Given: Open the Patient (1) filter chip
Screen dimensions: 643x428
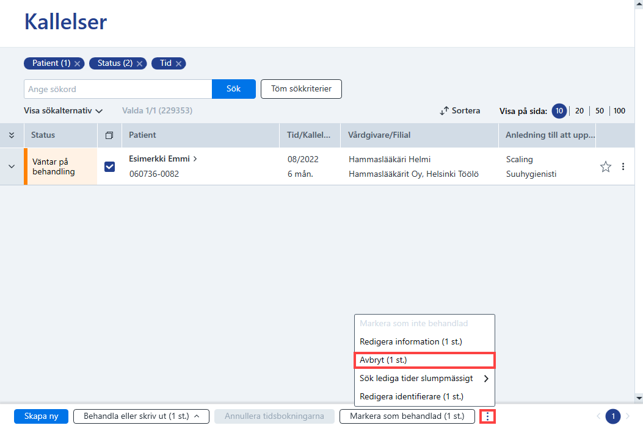Looking at the screenshot, I should [51, 63].
